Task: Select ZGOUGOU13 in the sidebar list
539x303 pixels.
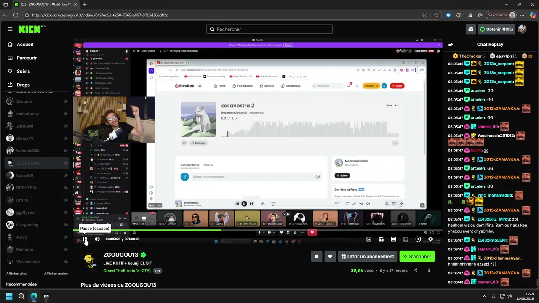Action: coord(37,163)
